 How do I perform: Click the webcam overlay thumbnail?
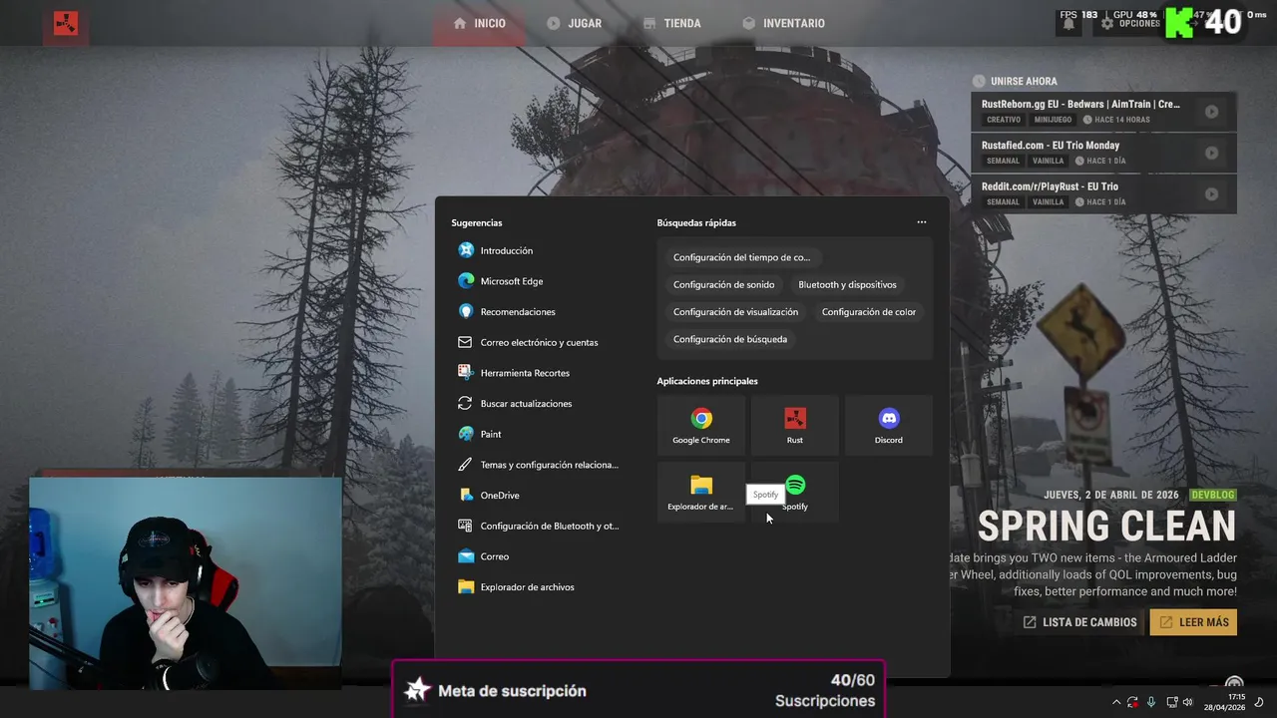coord(186,582)
